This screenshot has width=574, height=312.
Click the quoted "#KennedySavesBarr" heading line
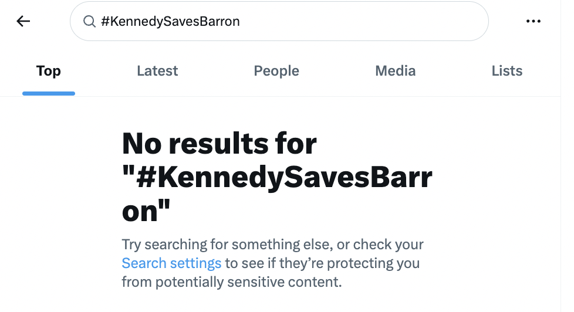pos(276,178)
